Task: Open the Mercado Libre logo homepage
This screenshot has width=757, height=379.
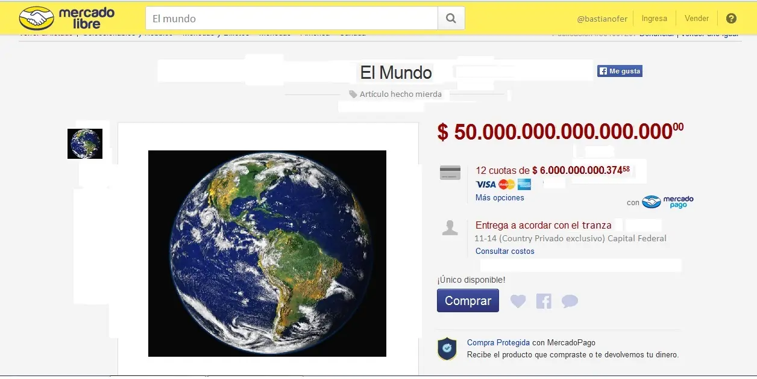Action: point(67,19)
